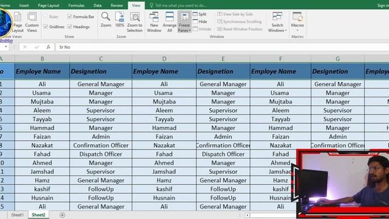The height and width of the screenshot is (219, 389).
Task: Select column E header
Action: (223, 59)
